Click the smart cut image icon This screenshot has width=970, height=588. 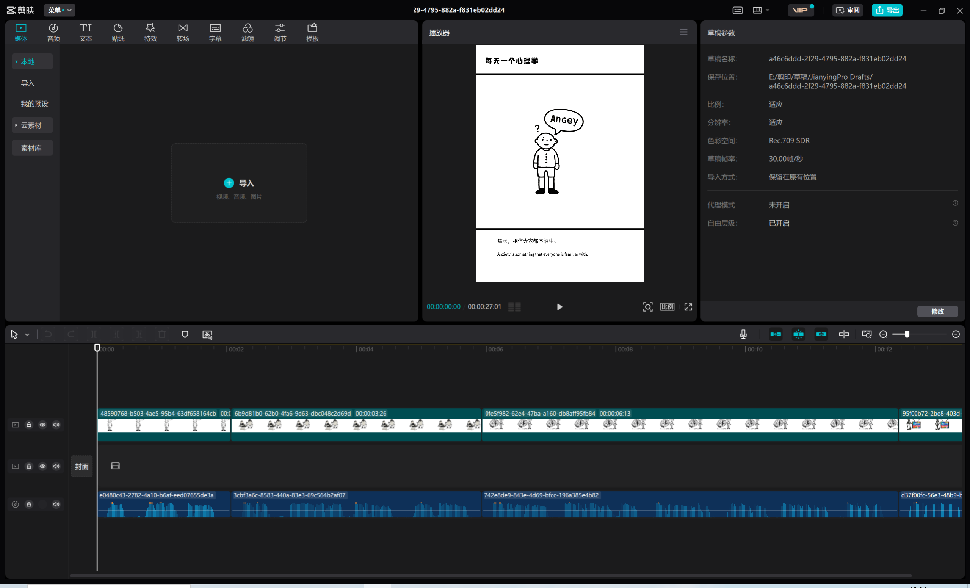click(x=207, y=335)
